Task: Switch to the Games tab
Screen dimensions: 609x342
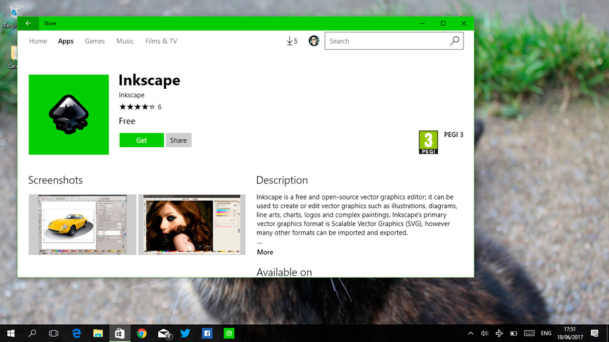Action: [95, 41]
